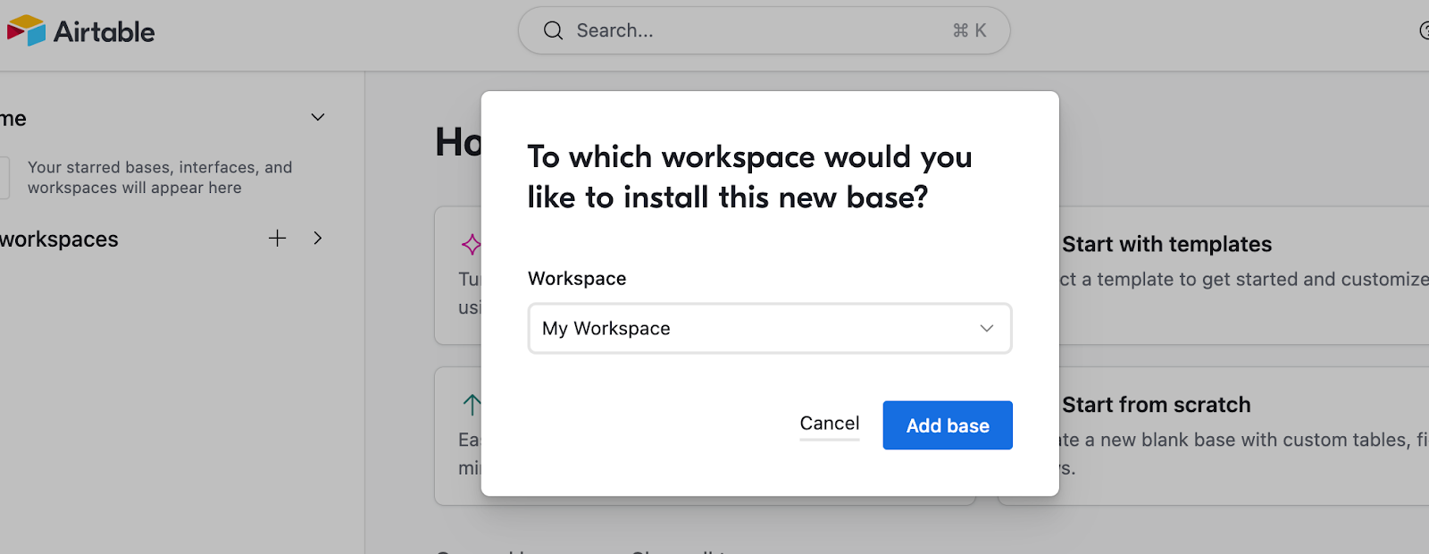The height and width of the screenshot is (554, 1429).
Task: Click the starred bases hint text
Action: click(160, 178)
